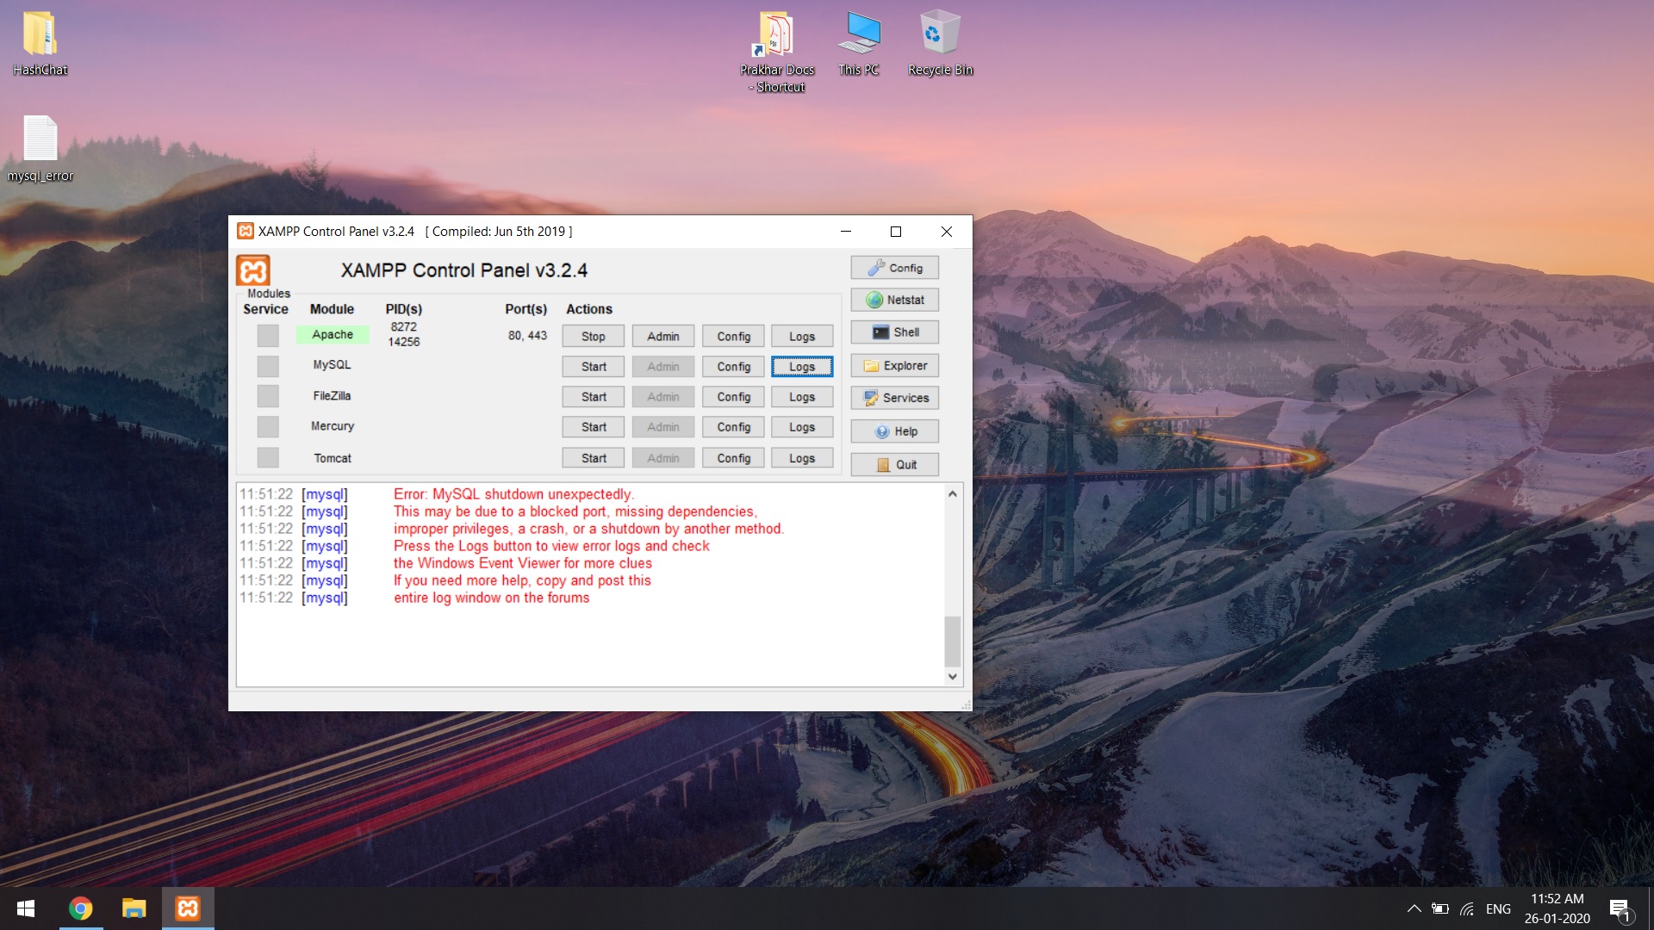Image resolution: width=1654 pixels, height=930 pixels.
Task: Open the Services manager
Action: tap(898, 398)
